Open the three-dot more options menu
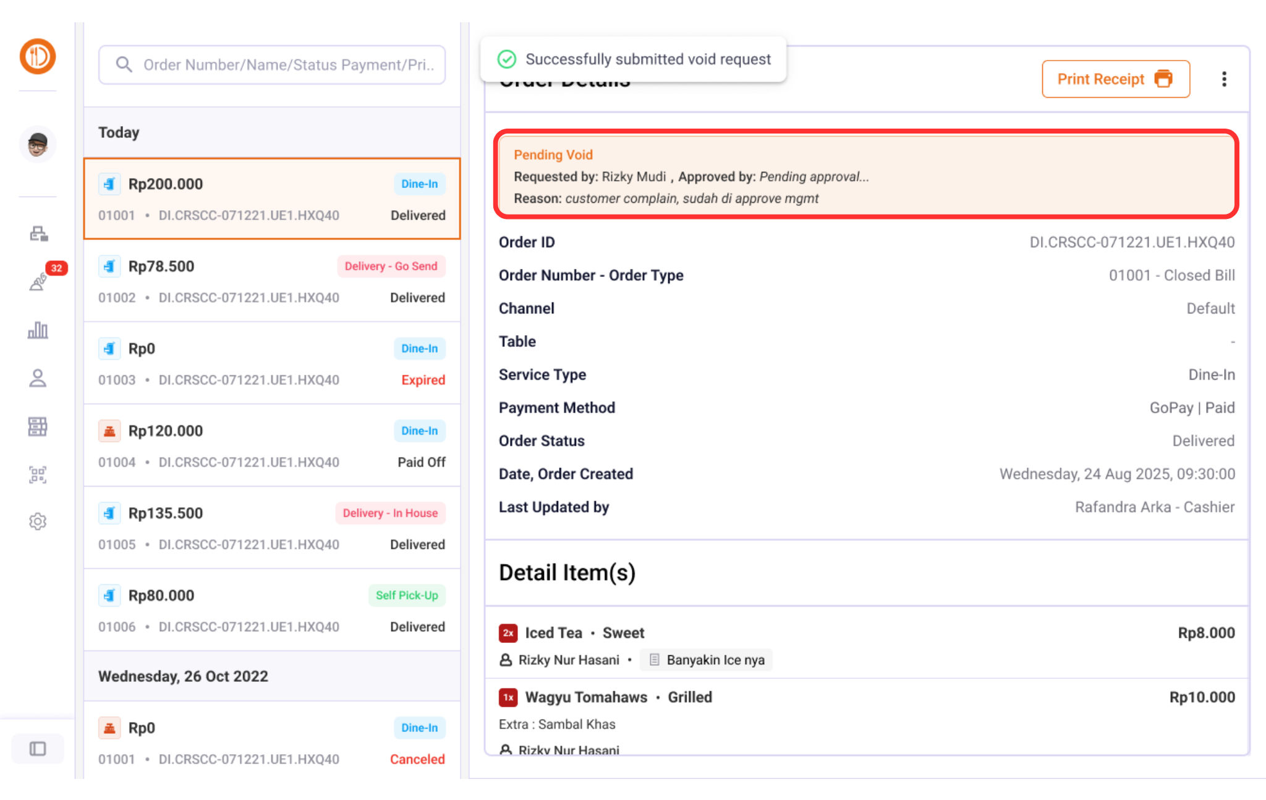This screenshot has height=800, width=1266. (1223, 79)
